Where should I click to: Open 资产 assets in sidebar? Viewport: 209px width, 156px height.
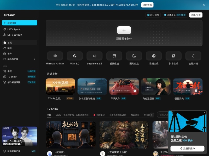pos(19,54)
